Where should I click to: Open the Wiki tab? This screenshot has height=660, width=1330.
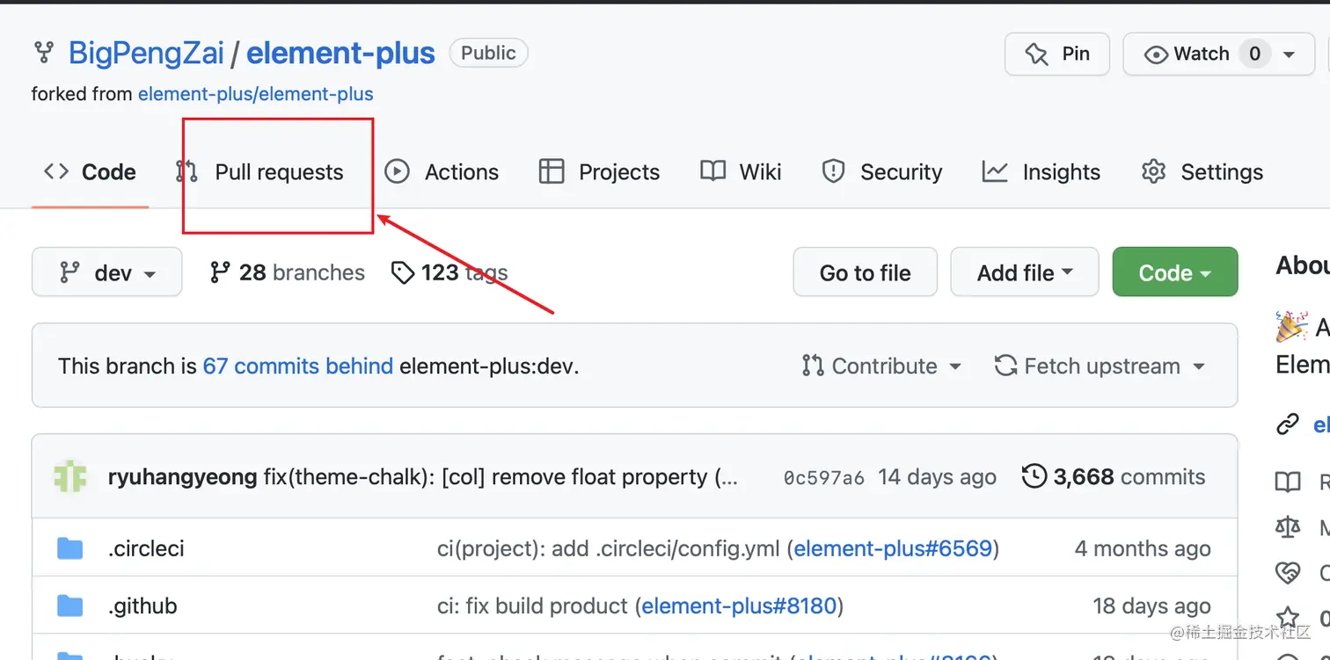(741, 172)
